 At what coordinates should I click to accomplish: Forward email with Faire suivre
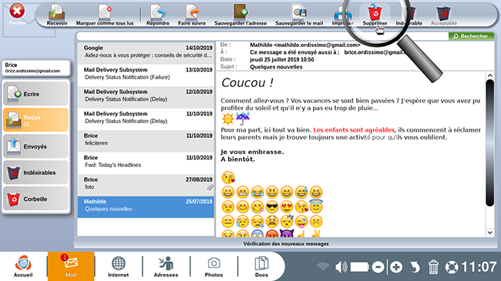[x=192, y=15]
